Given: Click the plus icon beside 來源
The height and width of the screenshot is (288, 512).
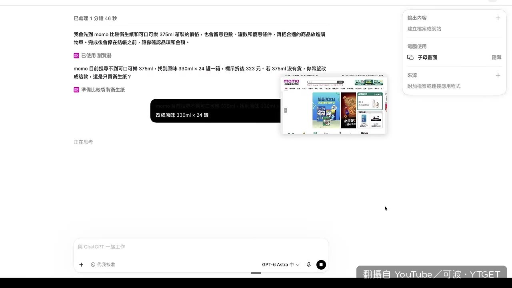Looking at the screenshot, I should (498, 75).
